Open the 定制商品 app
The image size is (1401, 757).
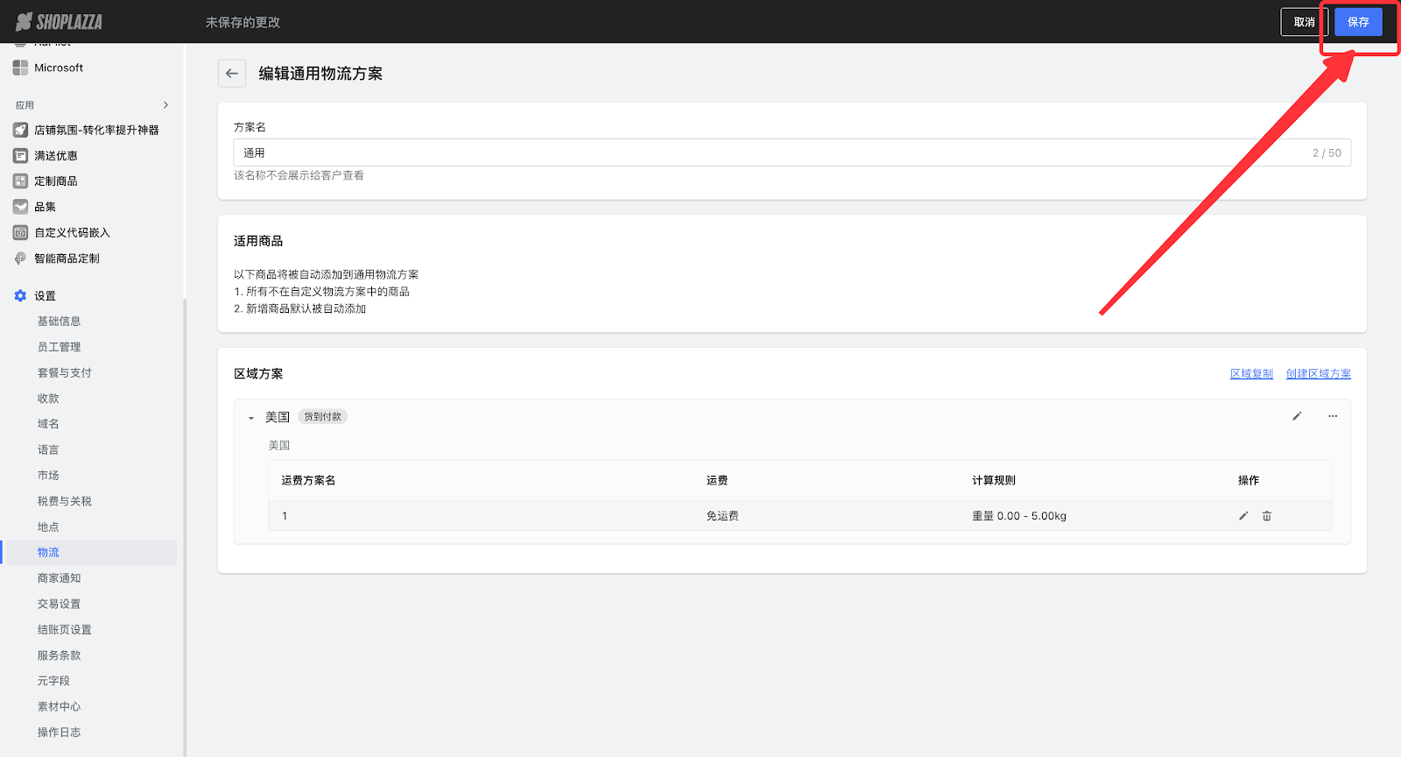point(56,181)
